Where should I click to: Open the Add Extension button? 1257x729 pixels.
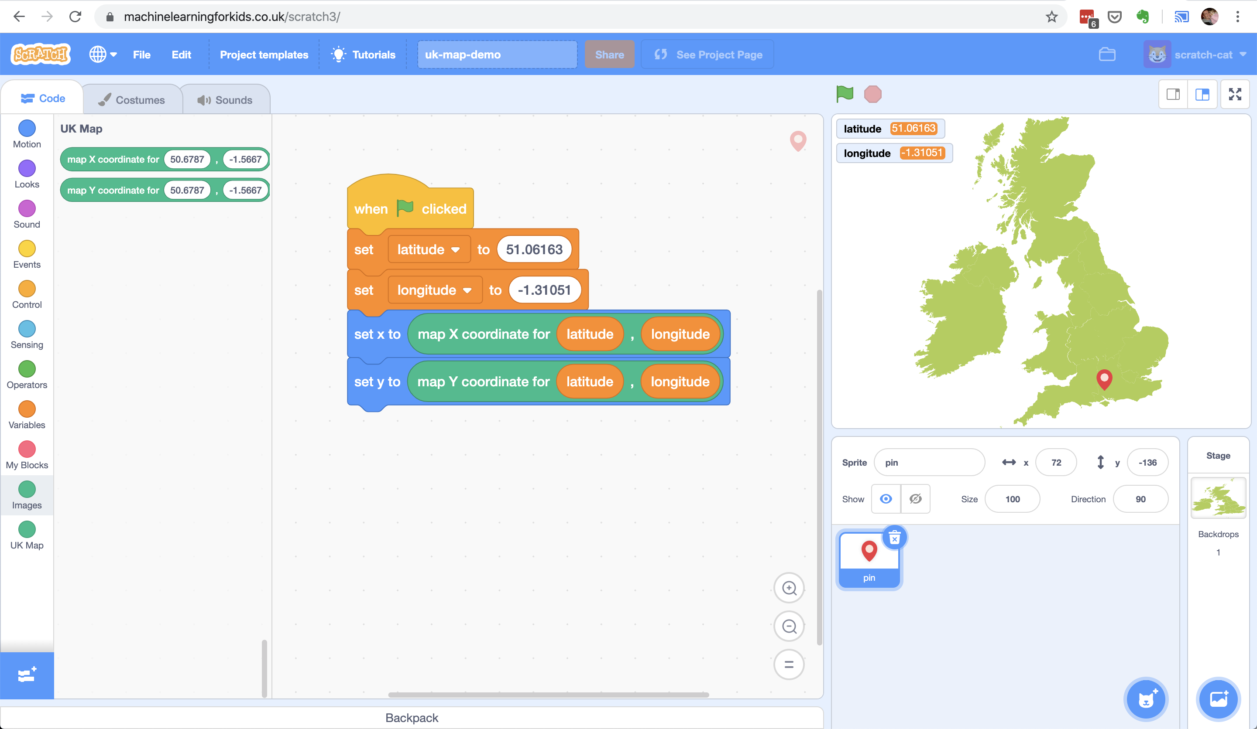point(27,675)
